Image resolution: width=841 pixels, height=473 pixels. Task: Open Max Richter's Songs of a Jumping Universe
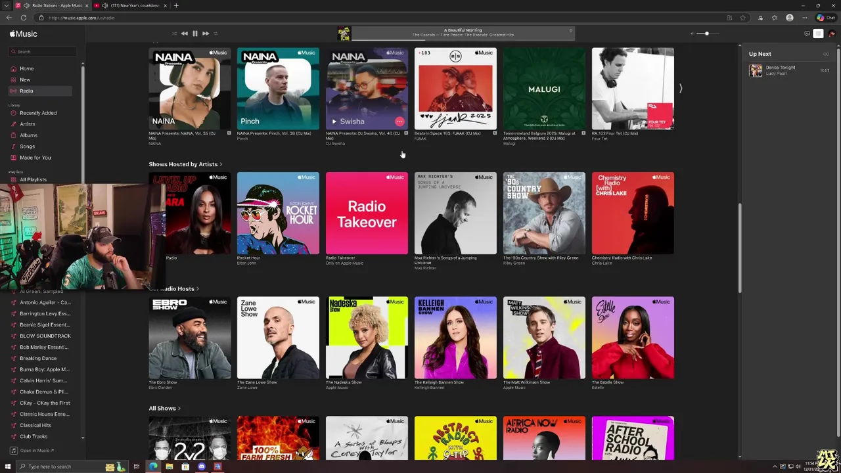455,213
